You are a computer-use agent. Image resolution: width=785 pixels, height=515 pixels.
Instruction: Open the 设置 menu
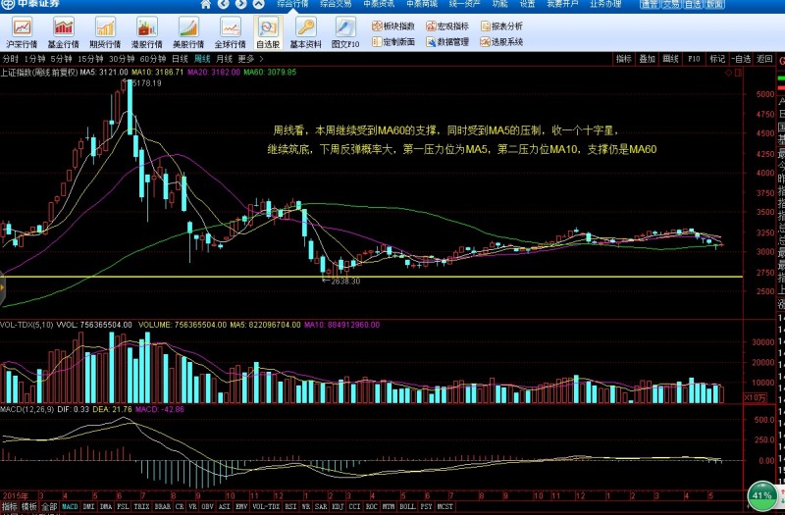pyautogui.click(x=527, y=4)
